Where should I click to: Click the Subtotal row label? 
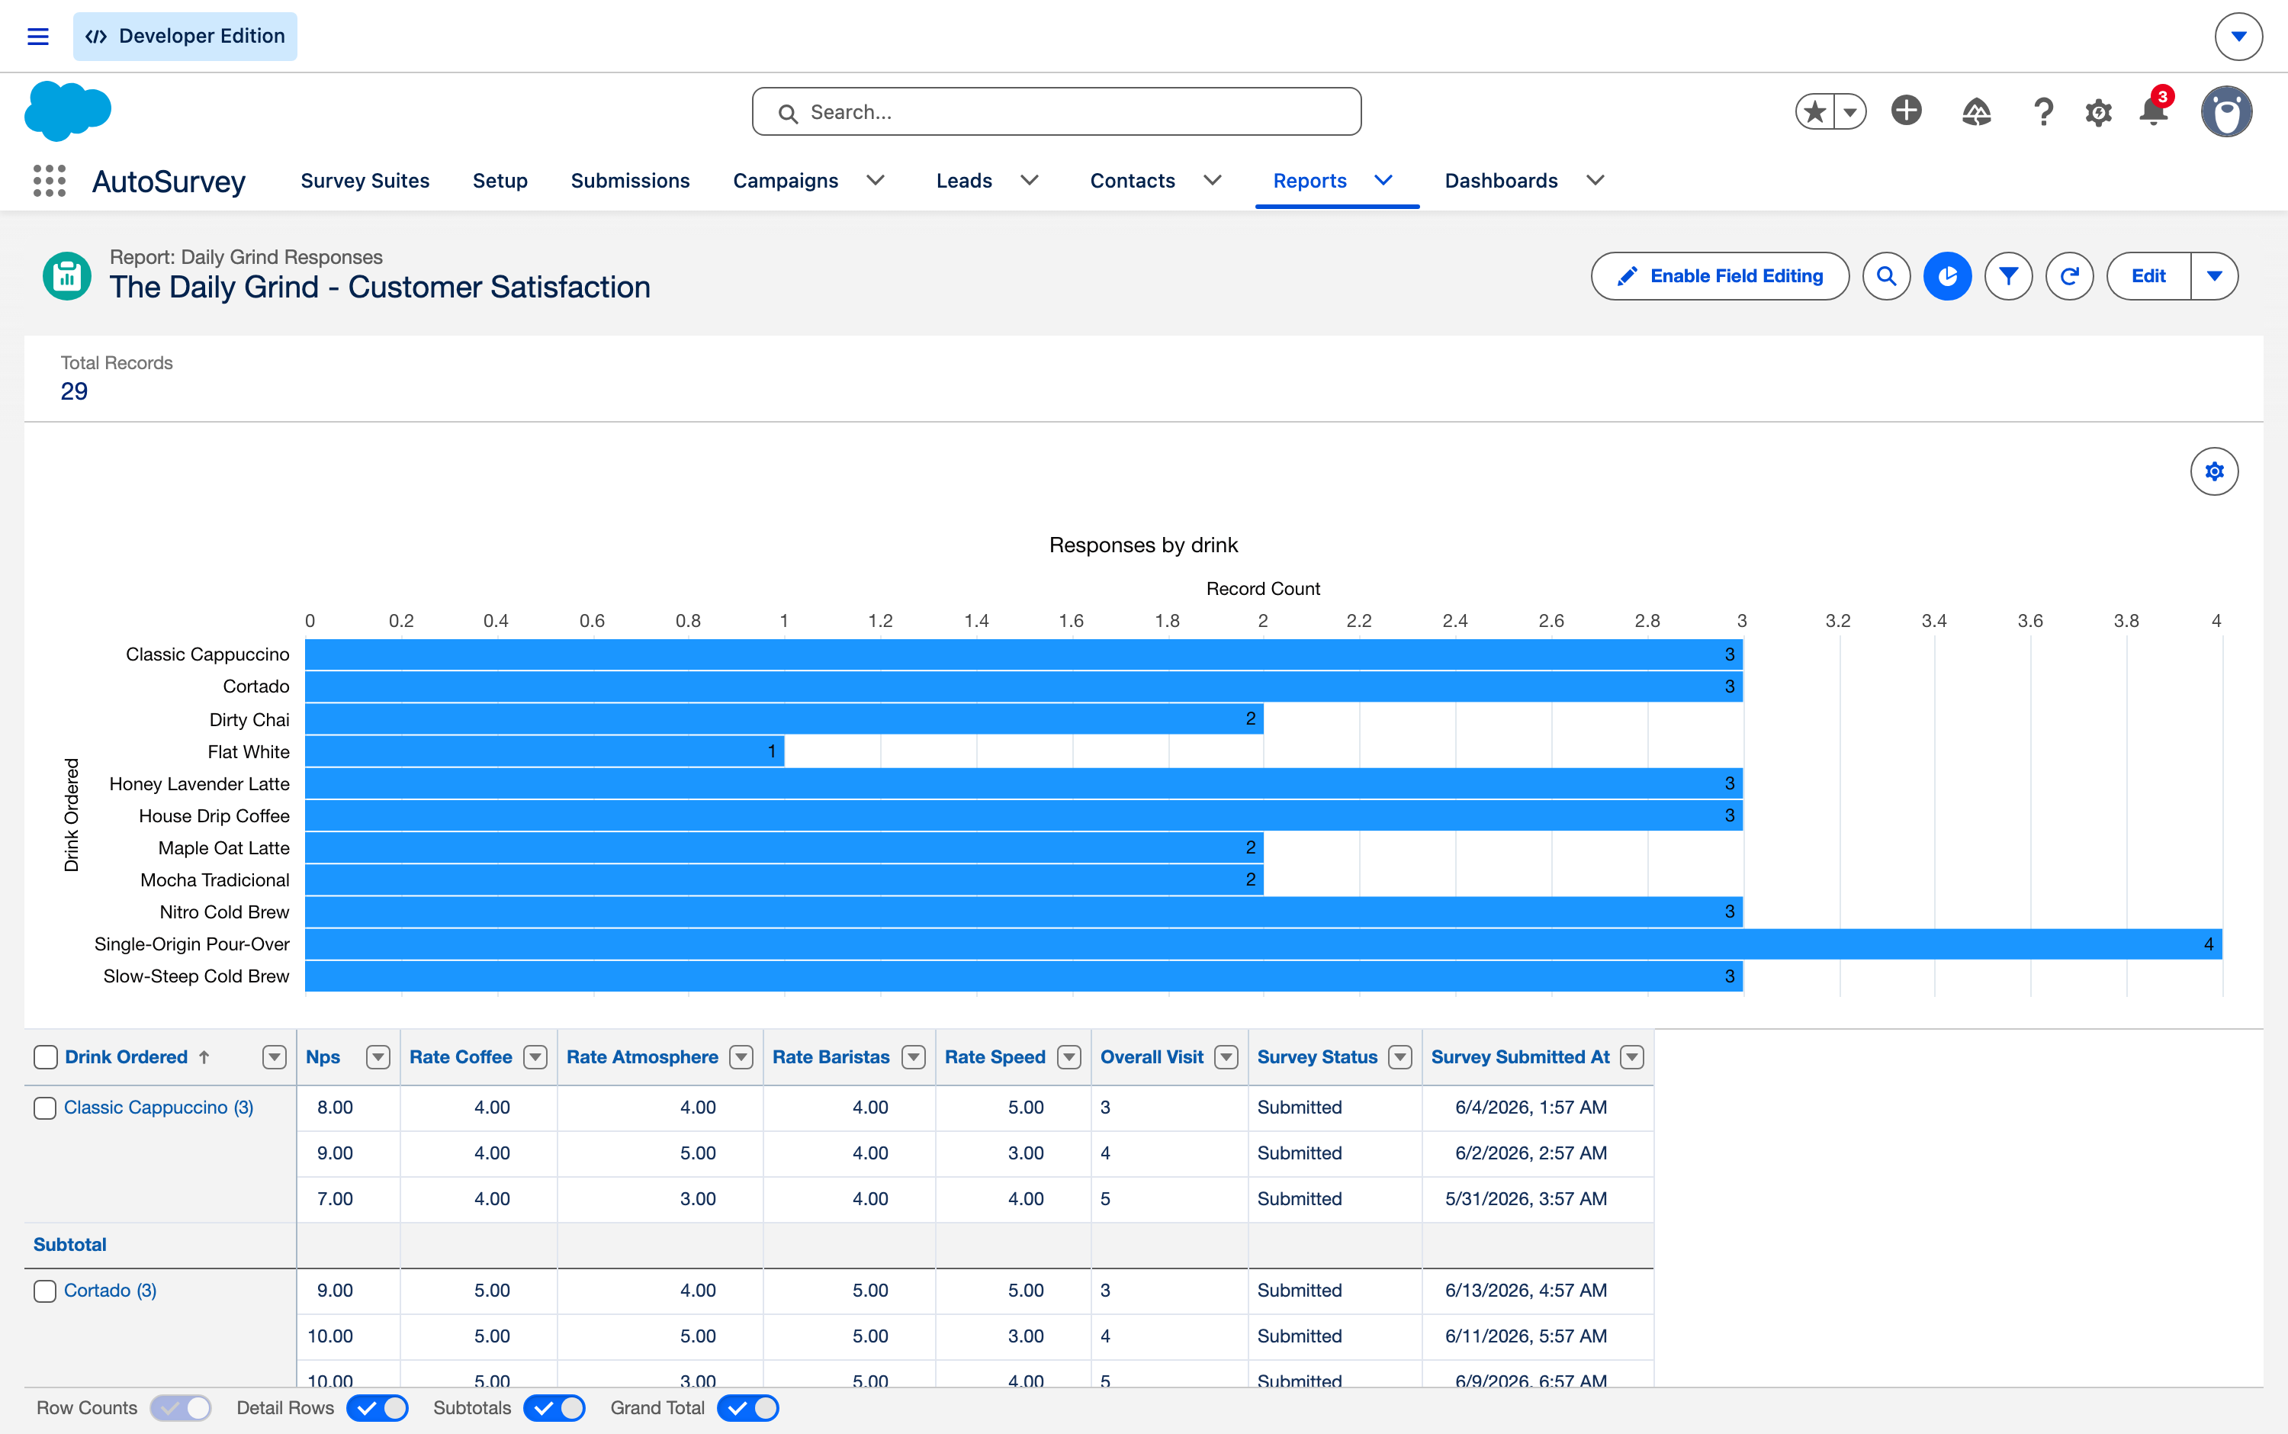click(70, 1244)
